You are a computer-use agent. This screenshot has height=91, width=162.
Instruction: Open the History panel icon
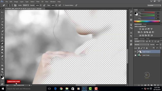[x=131, y=12]
